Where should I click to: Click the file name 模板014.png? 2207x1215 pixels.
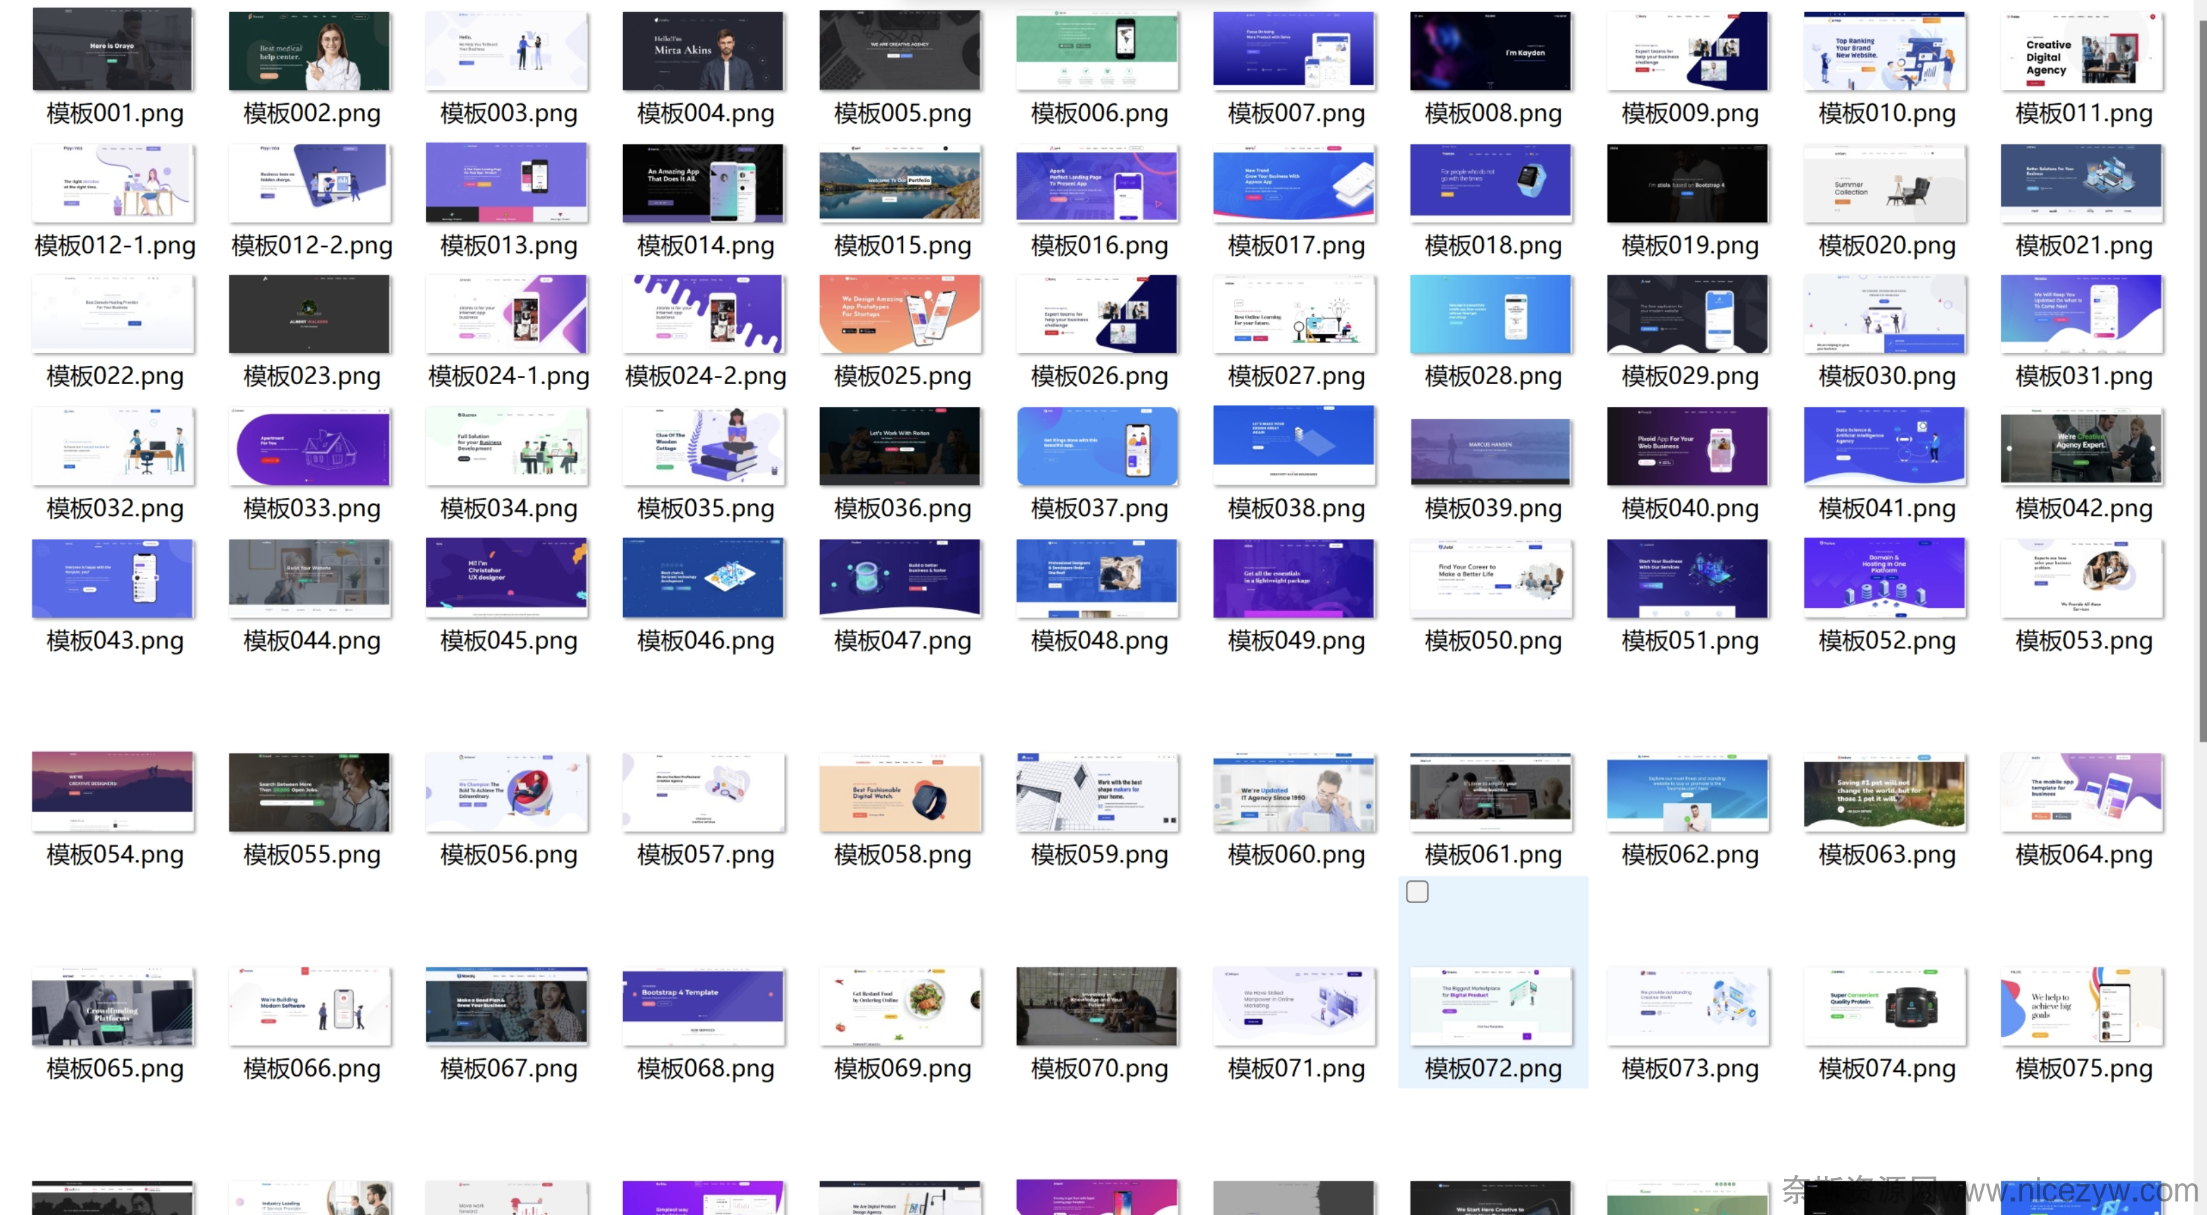coord(705,246)
